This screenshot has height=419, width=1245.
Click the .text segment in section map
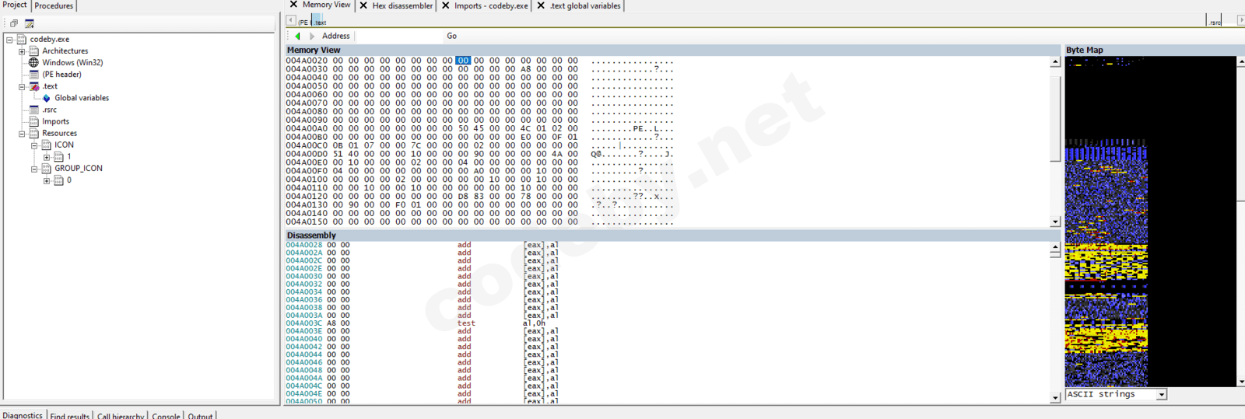(319, 21)
